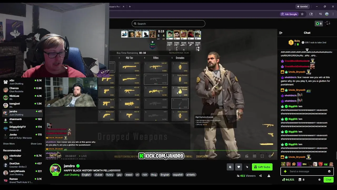Open dtanmanb channel in the sidebar
The height and width of the screenshot is (190, 337).
tap(22, 121)
